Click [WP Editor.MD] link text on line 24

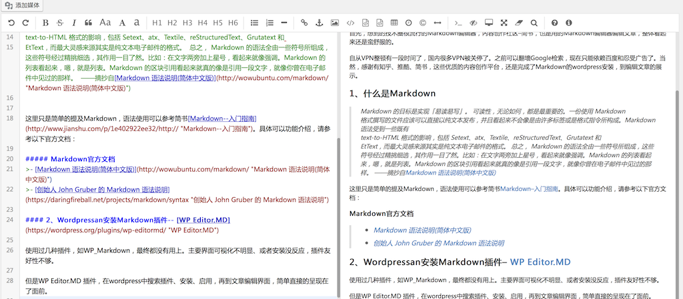(x=203, y=220)
